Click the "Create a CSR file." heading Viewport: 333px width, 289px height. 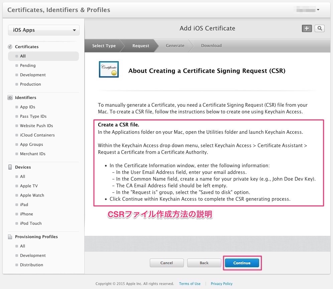[x=118, y=125]
